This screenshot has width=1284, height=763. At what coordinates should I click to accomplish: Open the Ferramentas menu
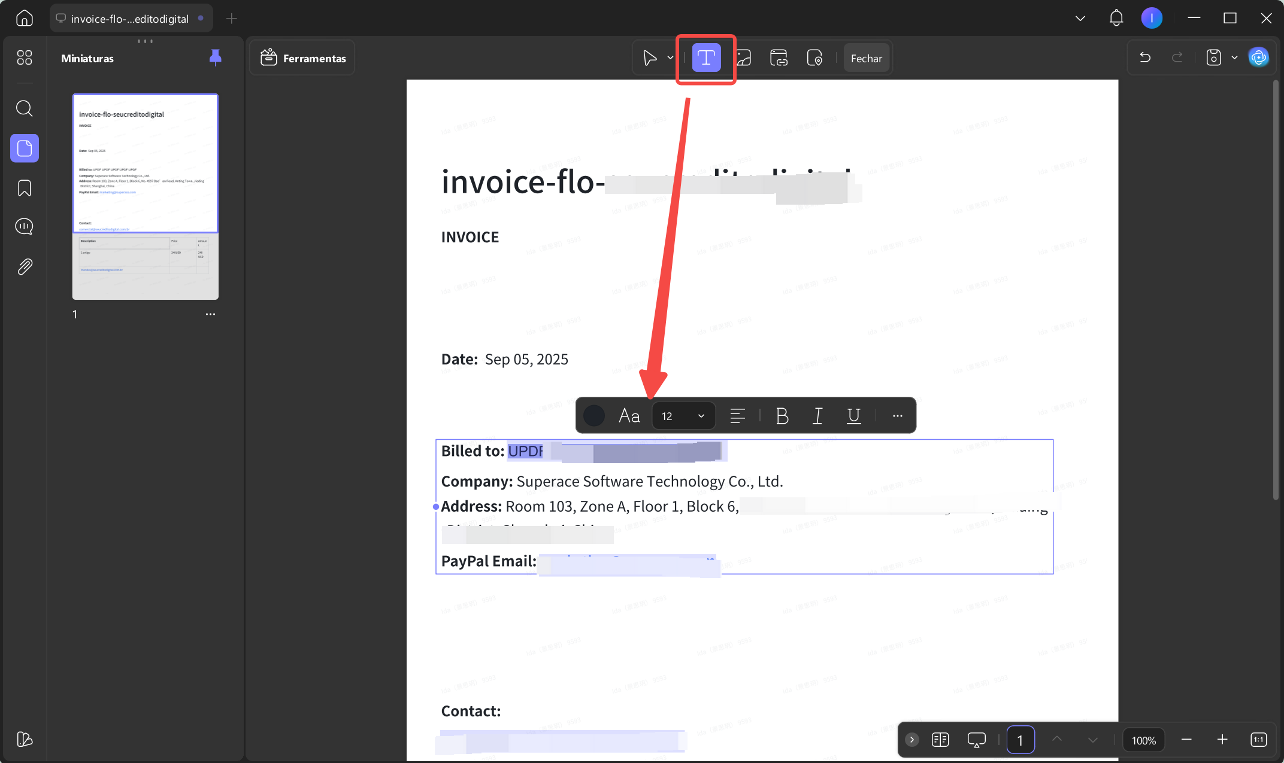303,58
